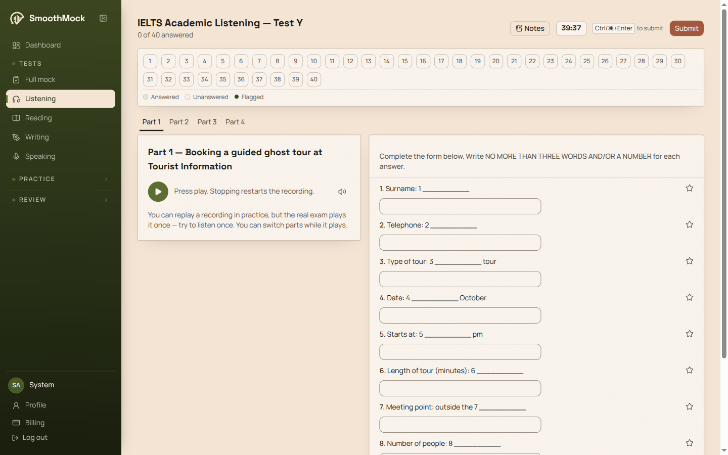The height and width of the screenshot is (455, 728).
Task: Click the volume speaker icon
Action: [342, 192]
